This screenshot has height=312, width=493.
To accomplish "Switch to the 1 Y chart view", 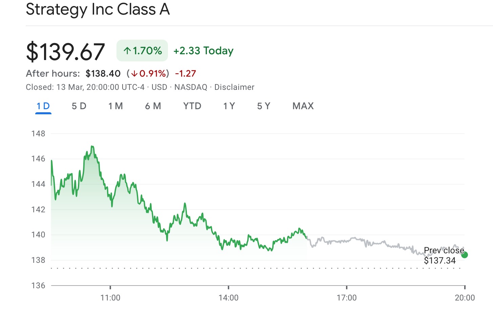I will [x=229, y=106].
